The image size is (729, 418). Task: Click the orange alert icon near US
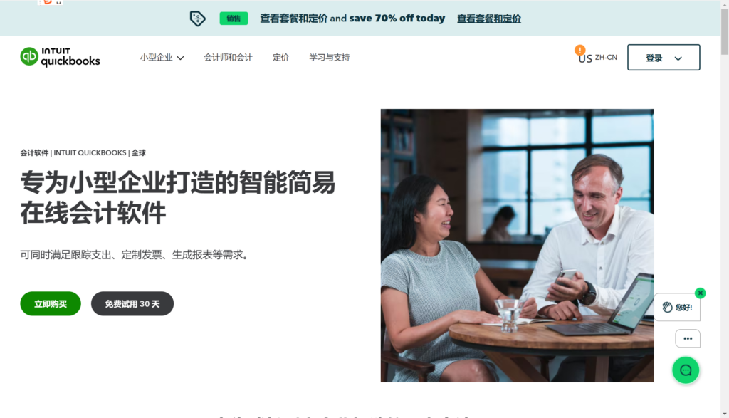click(579, 50)
